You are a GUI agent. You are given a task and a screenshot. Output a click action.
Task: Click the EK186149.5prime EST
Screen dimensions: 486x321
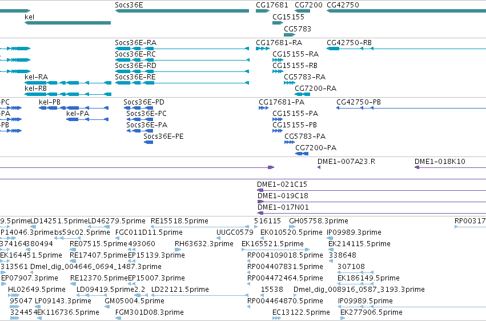tap(355, 284)
